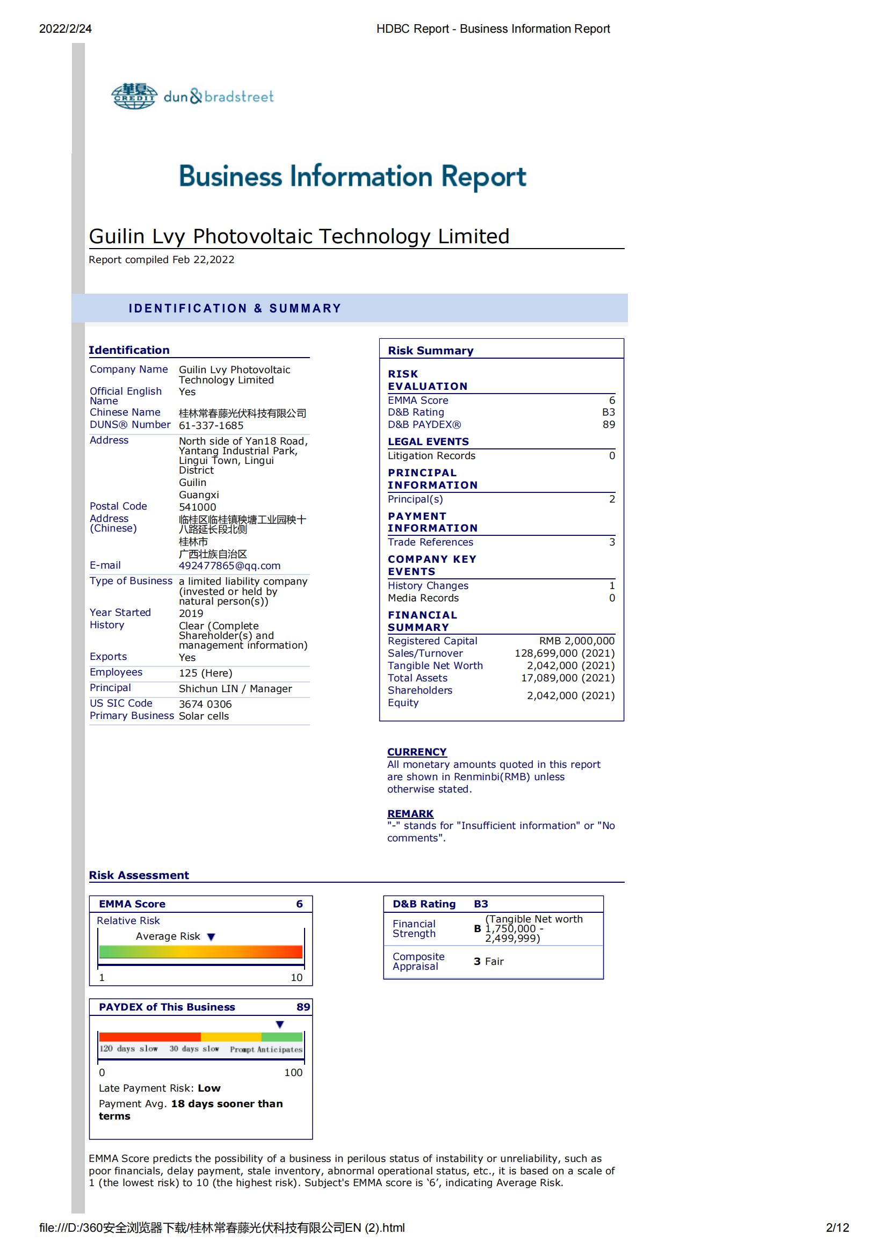Click the CURRENCY heading link
Image resolution: width=889 pixels, height=1257 pixels.
pos(417,752)
